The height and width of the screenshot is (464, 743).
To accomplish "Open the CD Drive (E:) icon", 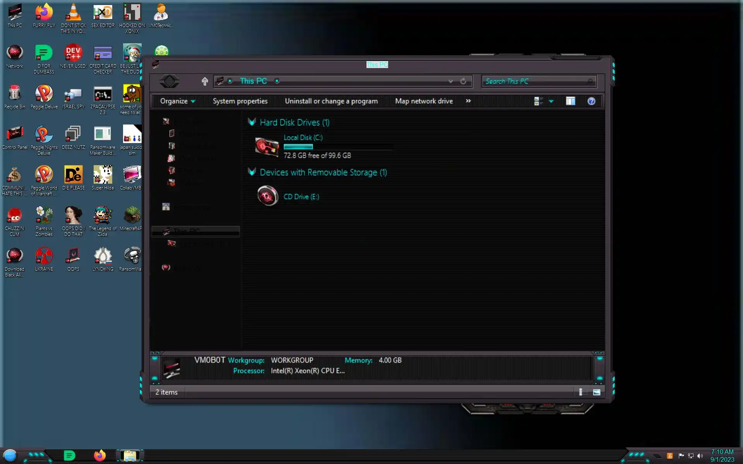I will click(x=267, y=196).
